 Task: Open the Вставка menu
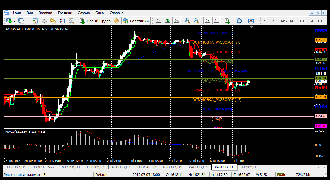45,13
